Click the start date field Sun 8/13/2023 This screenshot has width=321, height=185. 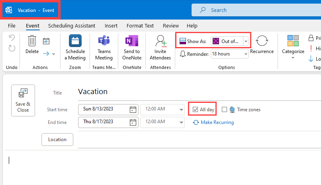(x=103, y=109)
